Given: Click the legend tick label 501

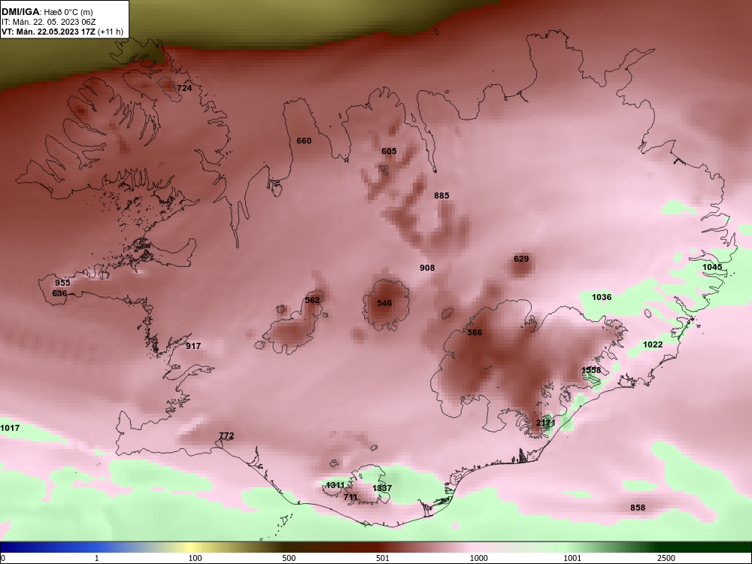Looking at the screenshot, I should point(383,558).
